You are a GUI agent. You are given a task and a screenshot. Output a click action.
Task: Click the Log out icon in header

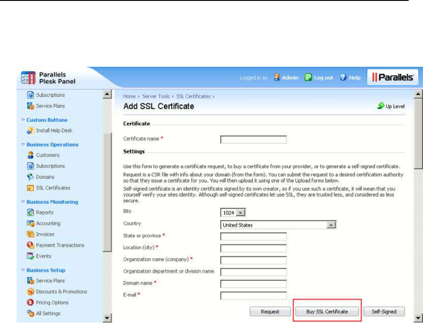click(x=308, y=78)
